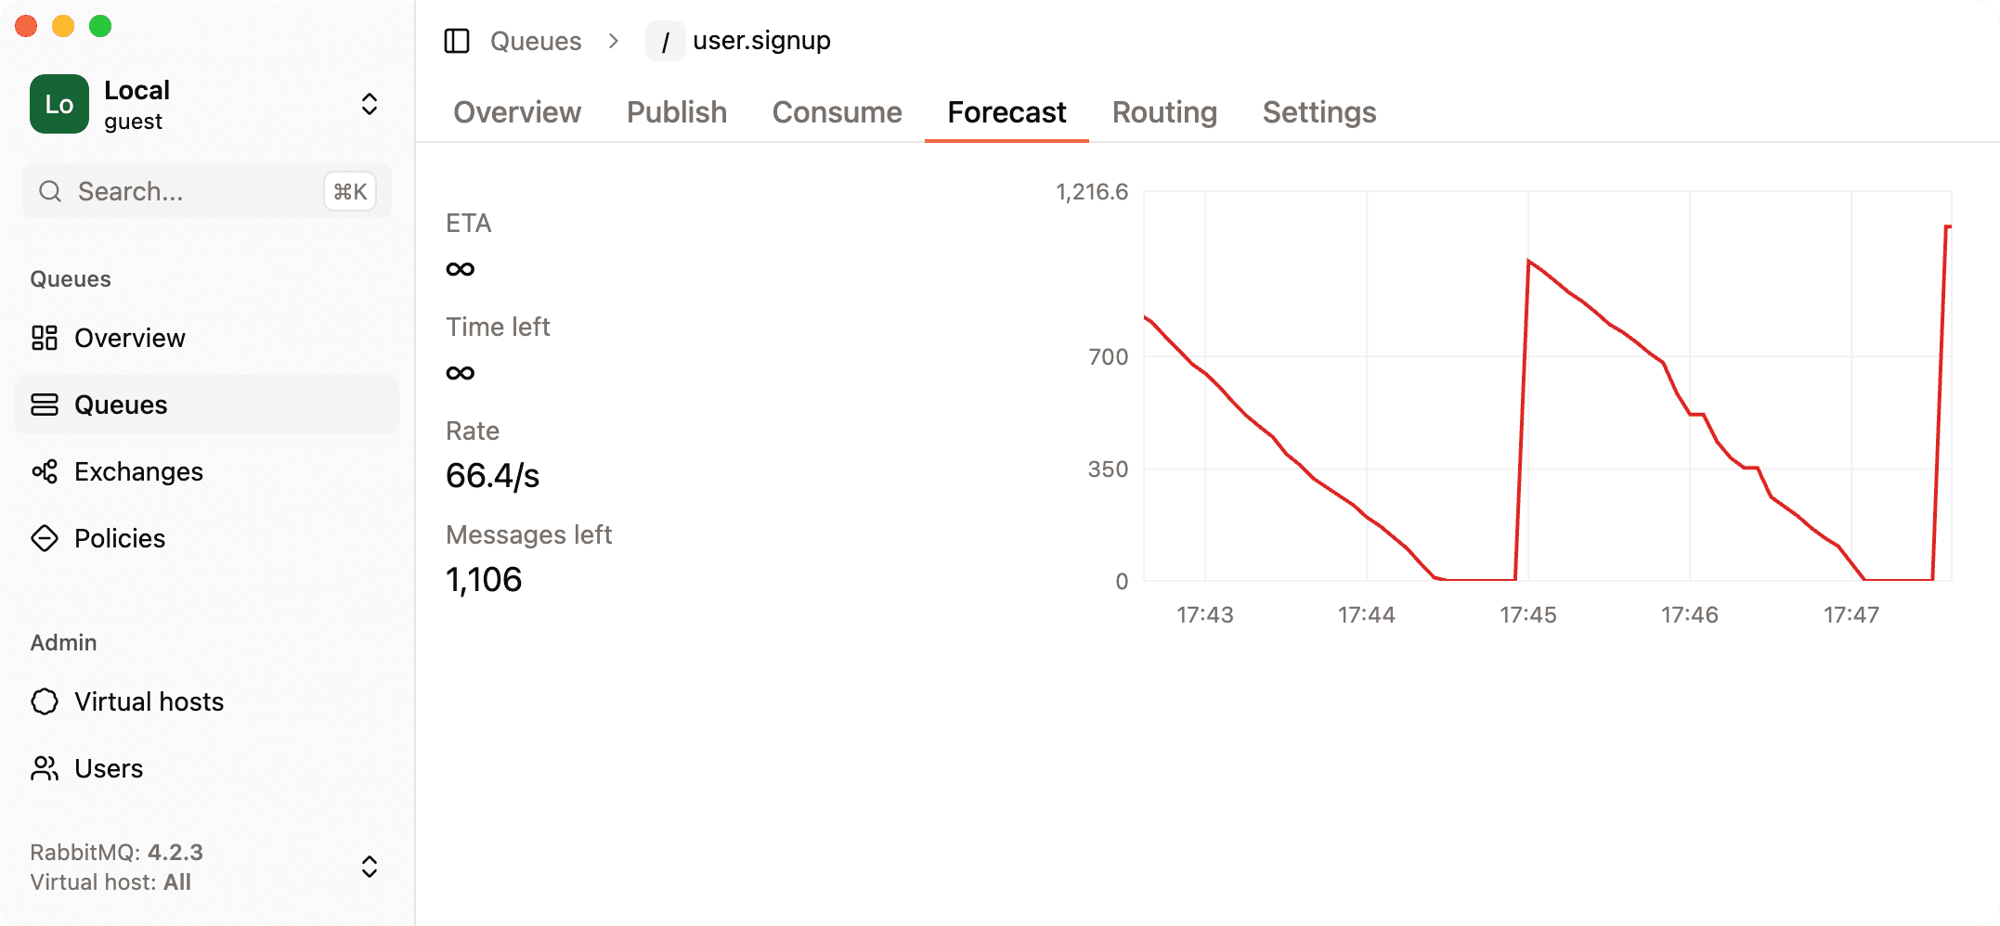Toggle the sidebar panel icon
This screenshot has height=926, width=2000.
(x=457, y=41)
